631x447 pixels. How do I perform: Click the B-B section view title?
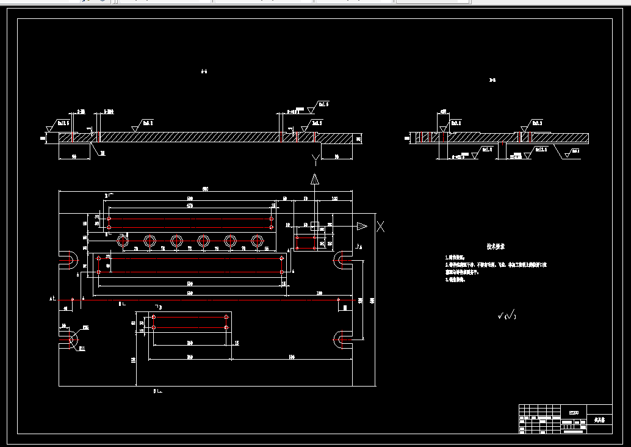(x=492, y=80)
